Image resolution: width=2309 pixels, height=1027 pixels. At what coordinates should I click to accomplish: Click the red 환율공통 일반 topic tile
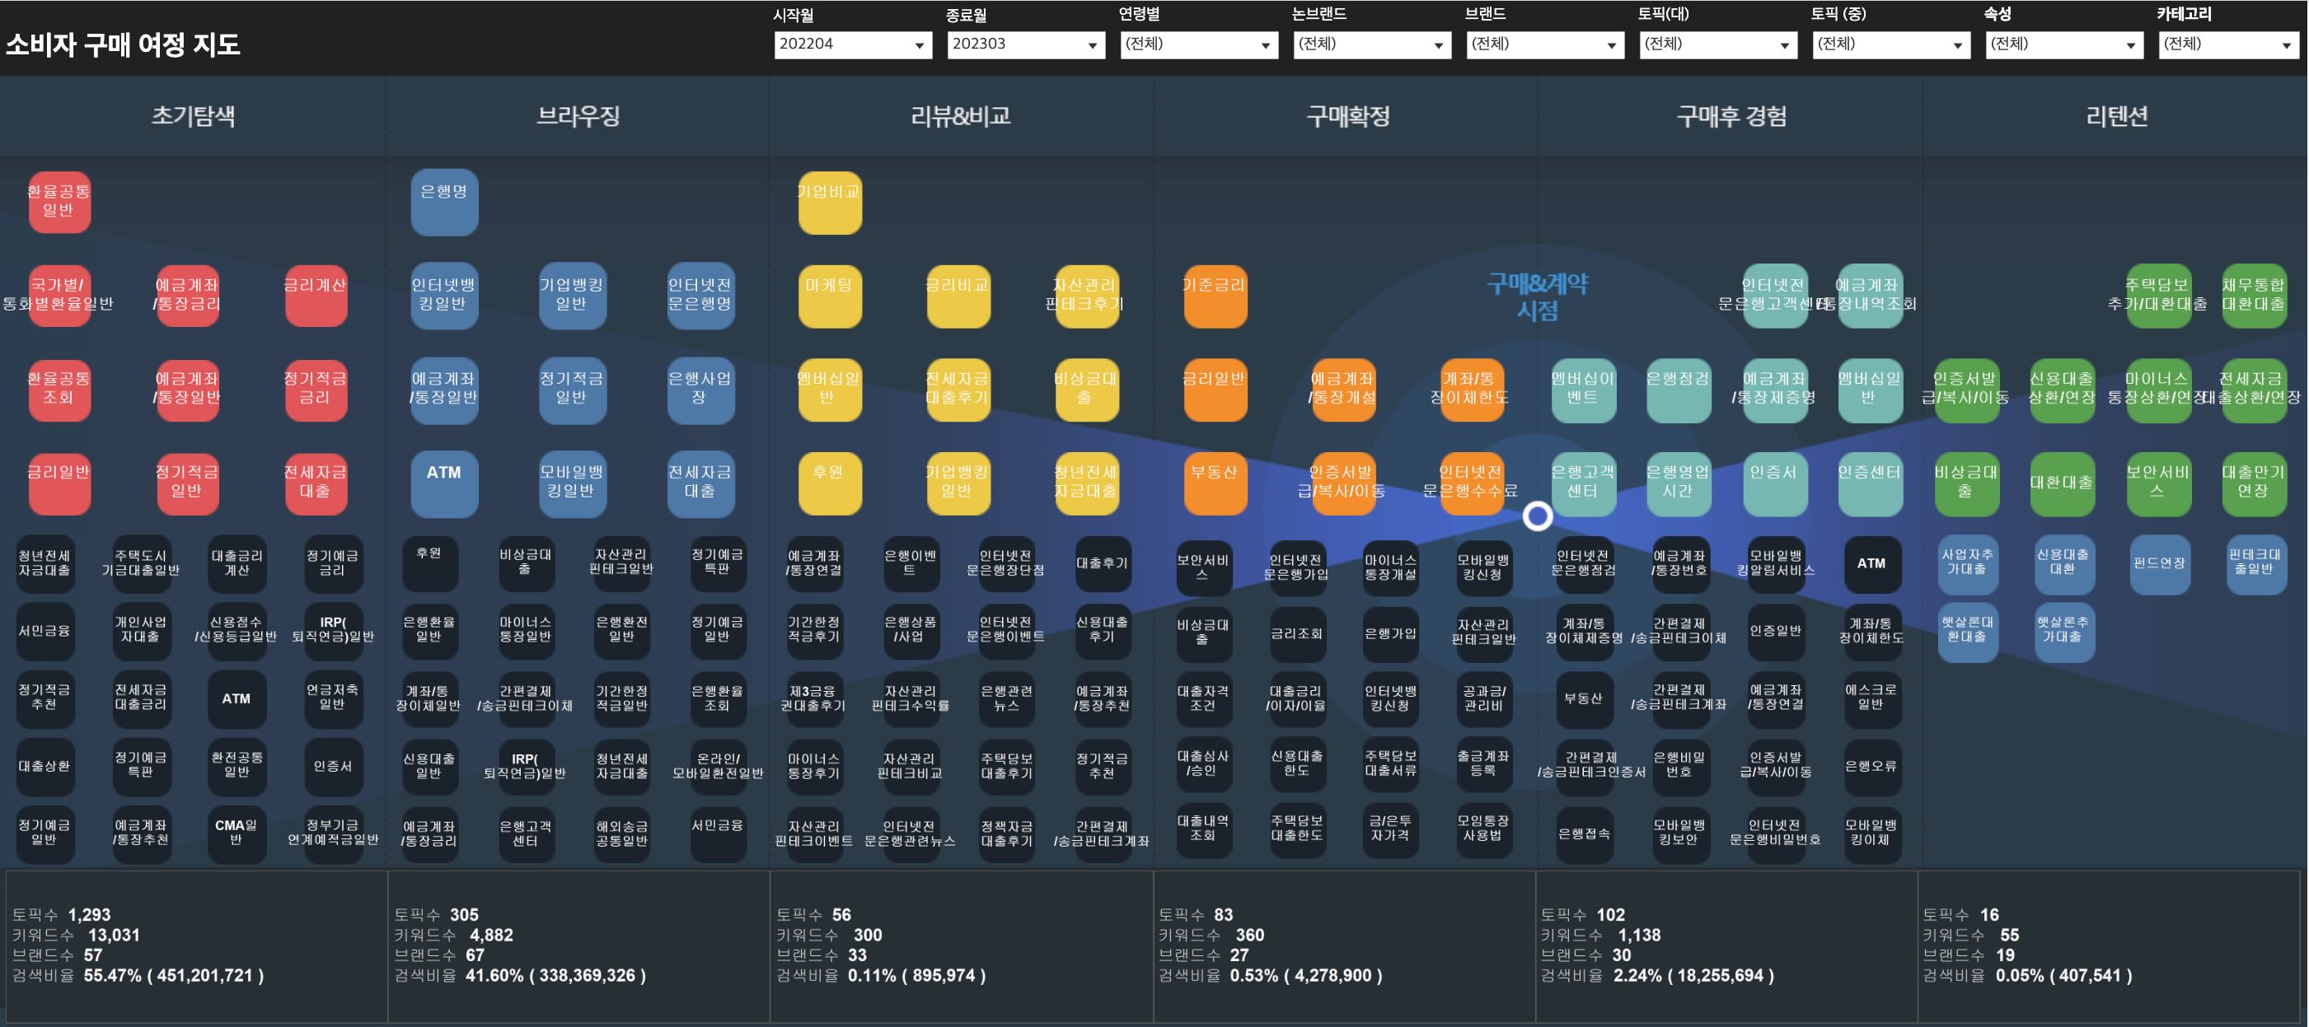click(x=59, y=202)
